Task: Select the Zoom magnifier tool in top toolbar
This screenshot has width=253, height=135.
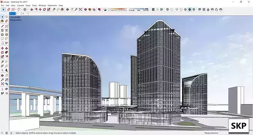Action: pyautogui.click(x=76, y=10)
